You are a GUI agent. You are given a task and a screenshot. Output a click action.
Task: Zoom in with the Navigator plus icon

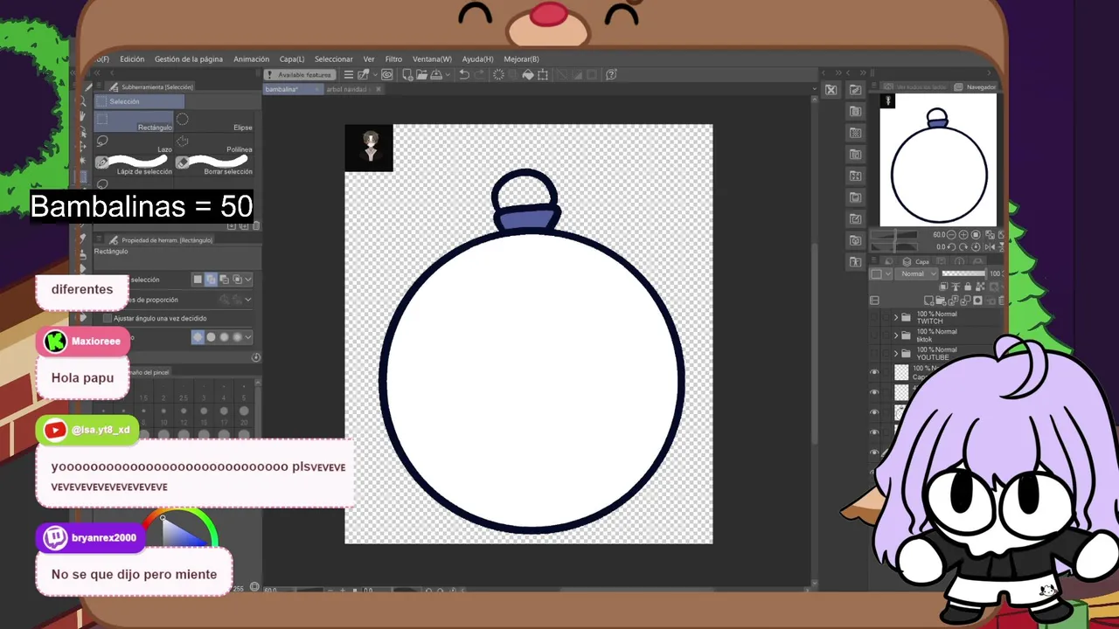[x=963, y=235]
